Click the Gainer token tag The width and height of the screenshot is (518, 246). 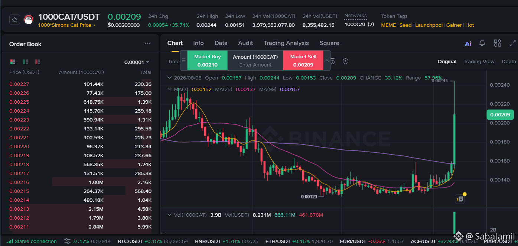click(x=454, y=25)
